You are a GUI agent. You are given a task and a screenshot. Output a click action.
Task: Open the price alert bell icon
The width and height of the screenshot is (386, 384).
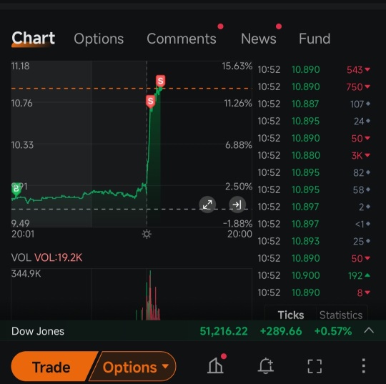point(266,366)
